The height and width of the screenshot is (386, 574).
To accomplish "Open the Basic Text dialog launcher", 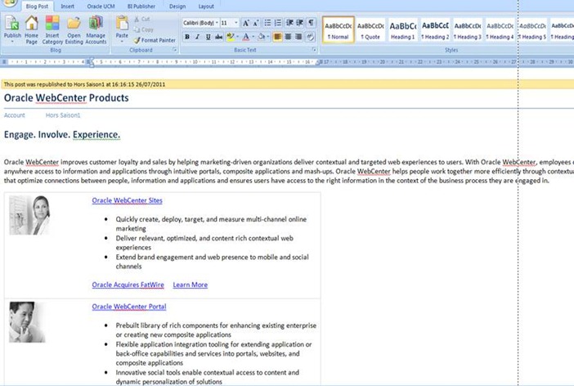I will tap(314, 50).
